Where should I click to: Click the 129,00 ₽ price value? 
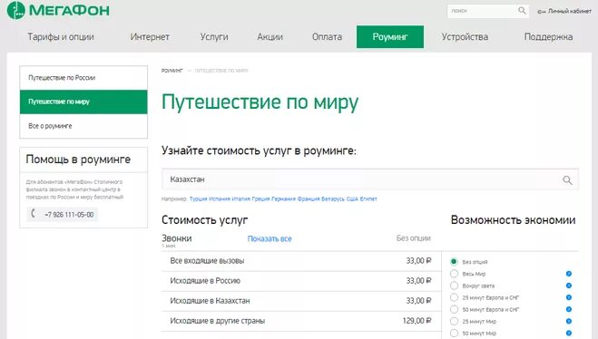click(x=417, y=321)
